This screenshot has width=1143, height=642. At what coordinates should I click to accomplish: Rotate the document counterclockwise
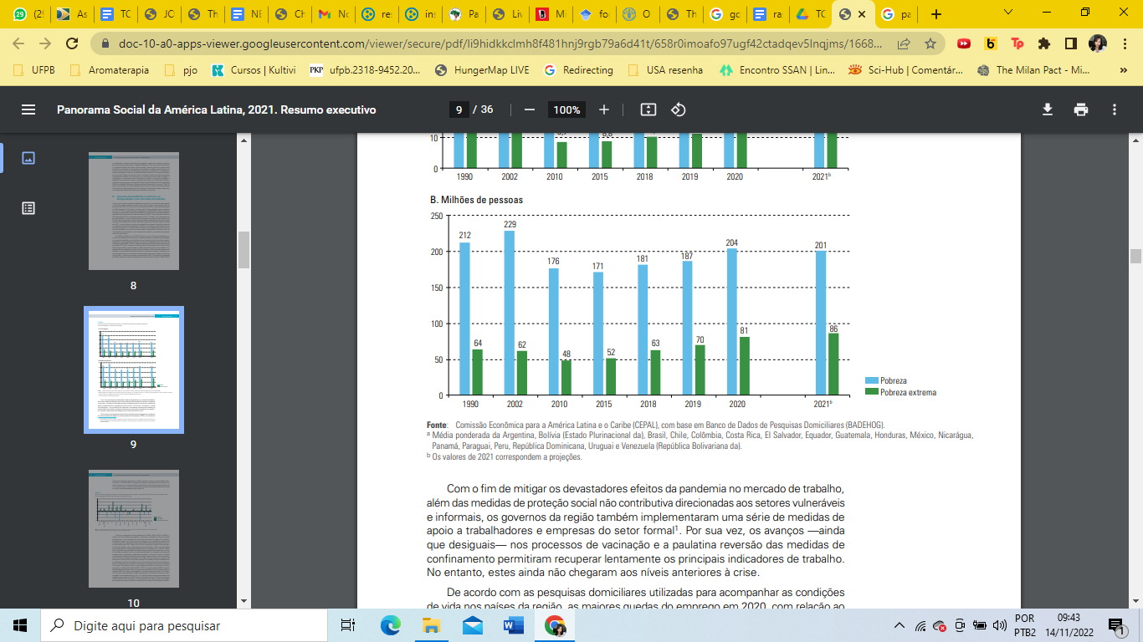coord(679,110)
